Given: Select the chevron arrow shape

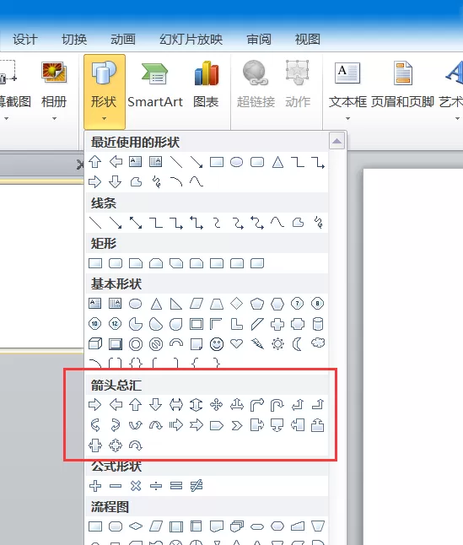Looking at the screenshot, I should (x=237, y=425).
